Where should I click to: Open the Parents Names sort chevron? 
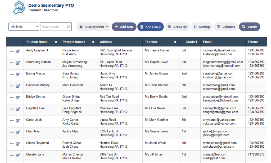click(93, 42)
